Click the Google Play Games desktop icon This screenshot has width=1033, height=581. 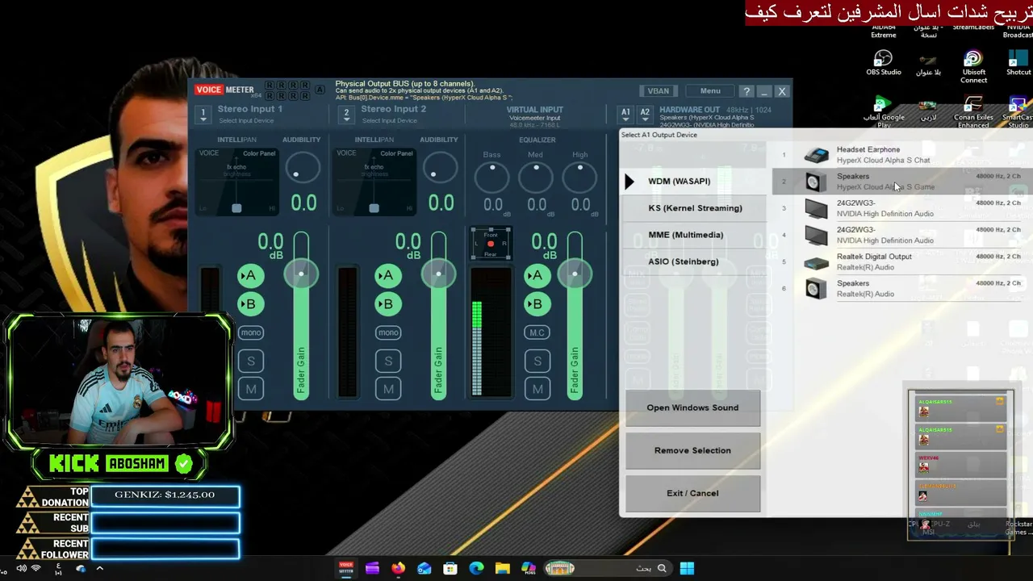pos(884,112)
